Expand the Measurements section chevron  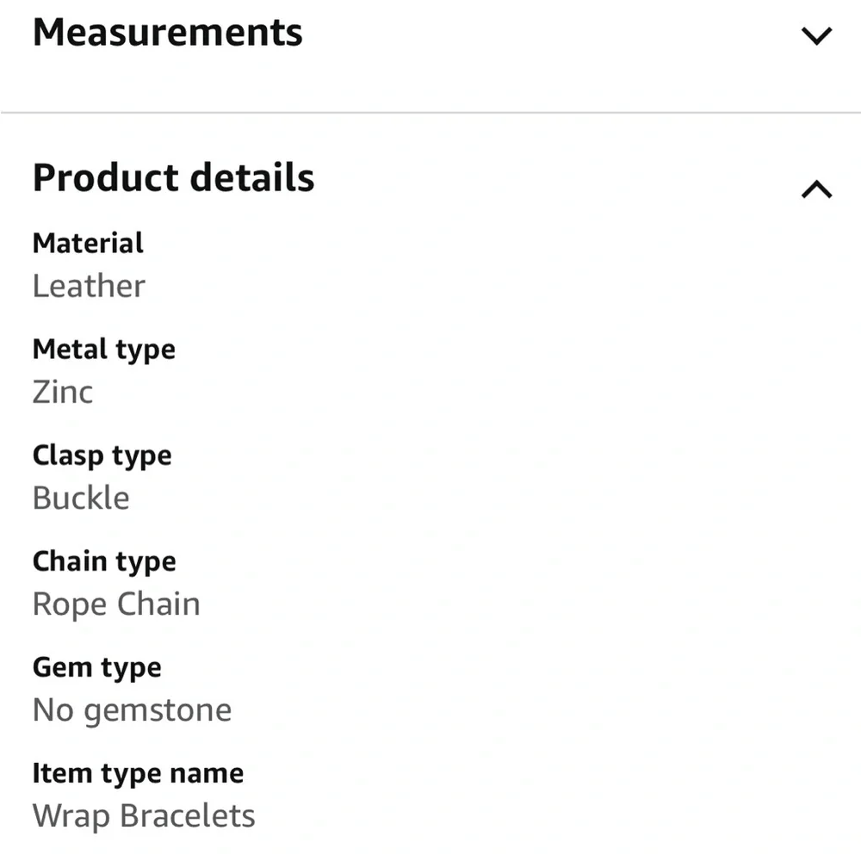click(x=816, y=35)
